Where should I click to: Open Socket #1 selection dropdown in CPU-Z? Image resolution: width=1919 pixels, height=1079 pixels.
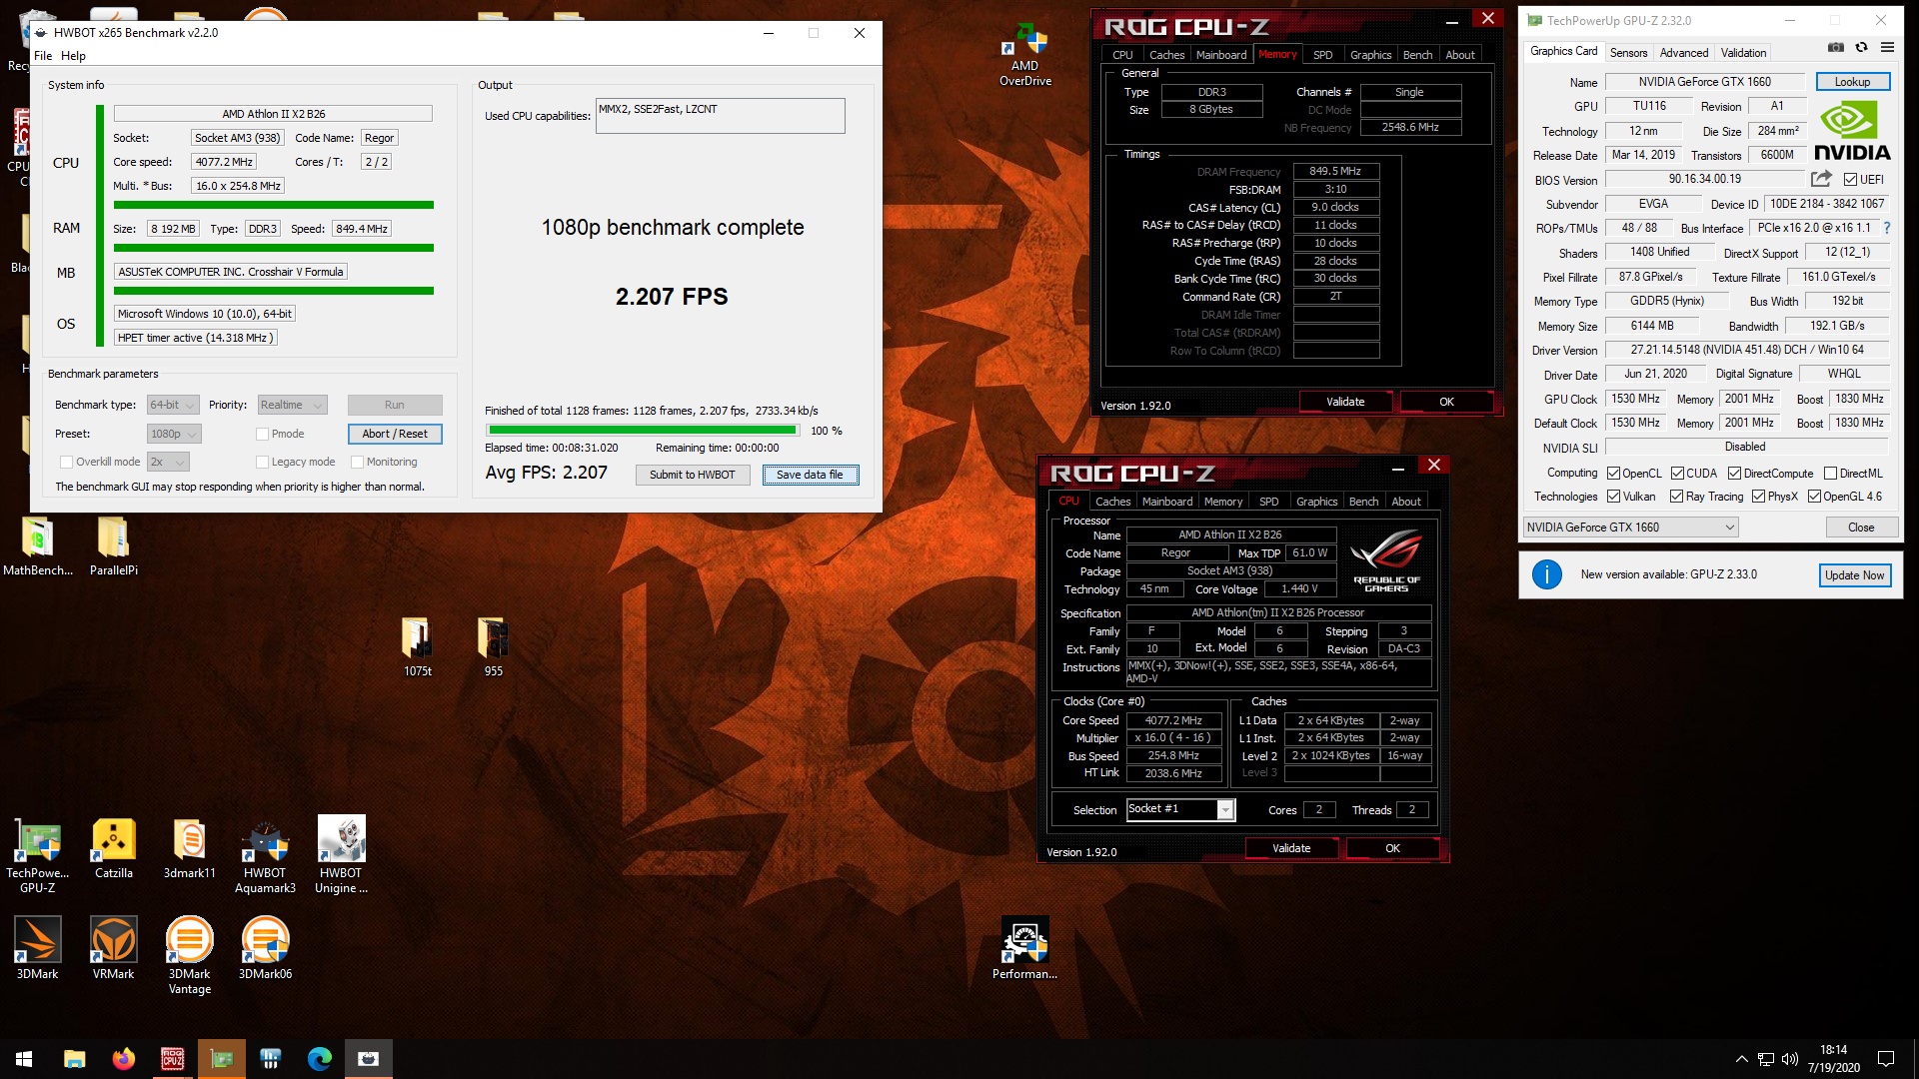pyautogui.click(x=1180, y=809)
